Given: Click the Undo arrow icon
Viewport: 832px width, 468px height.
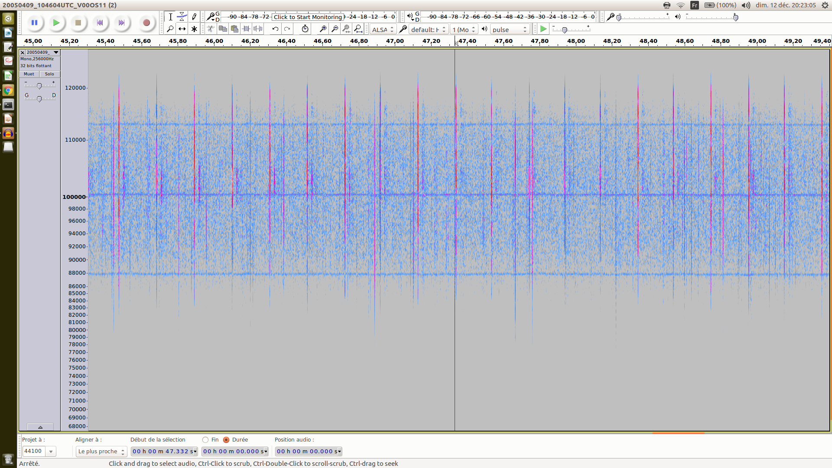Looking at the screenshot, I should coord(275,29).
